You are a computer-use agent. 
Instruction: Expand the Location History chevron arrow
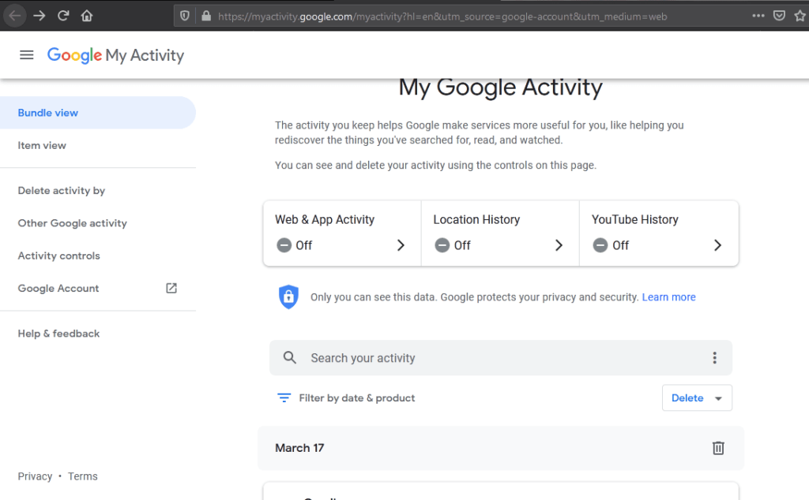559,245
